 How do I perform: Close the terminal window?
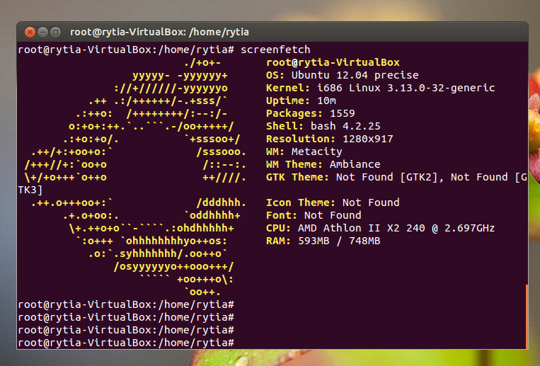coord(30,32)
